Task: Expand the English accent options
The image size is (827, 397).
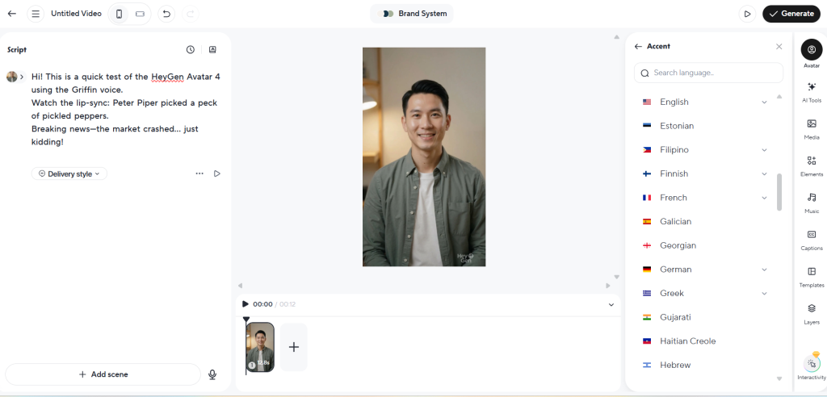Action: click(764, 102)
